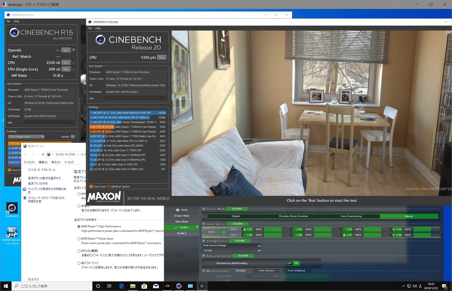Screen dimensions: 452x291
Task: Open ファイル(F) menu in Power Options
Action: 29,162
